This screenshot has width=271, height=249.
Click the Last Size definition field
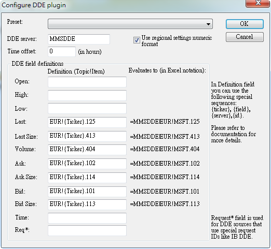coord(87,136)
